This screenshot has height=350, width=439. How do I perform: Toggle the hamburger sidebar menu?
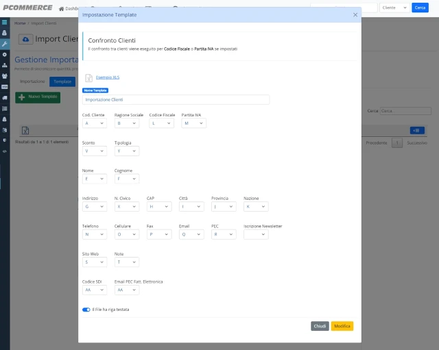click(x=5, y=22)
